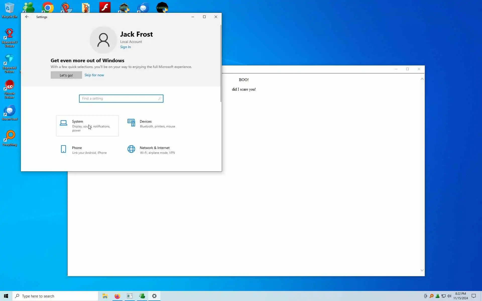The height and width of the screenshot is (301, 482).
Task: Click the Skip for now link
Action: click(x=94, y=75)
